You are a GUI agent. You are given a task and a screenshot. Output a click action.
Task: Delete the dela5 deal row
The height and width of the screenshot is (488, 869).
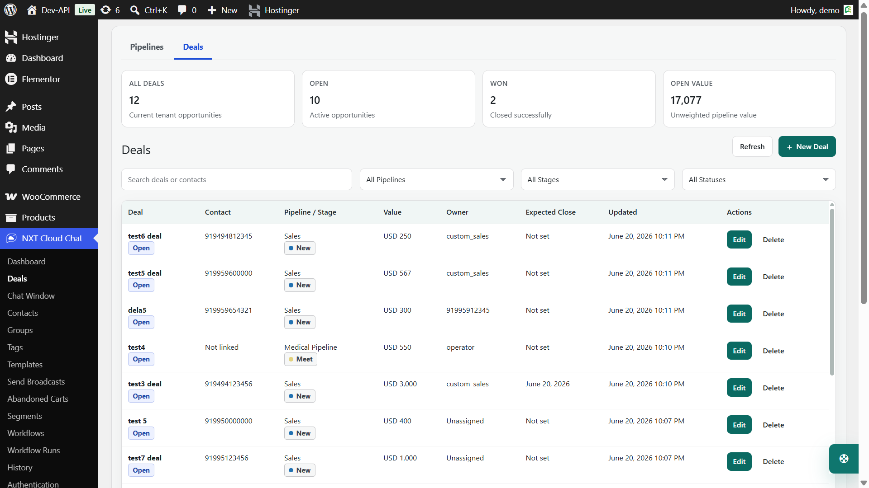[x=773, y=314]
